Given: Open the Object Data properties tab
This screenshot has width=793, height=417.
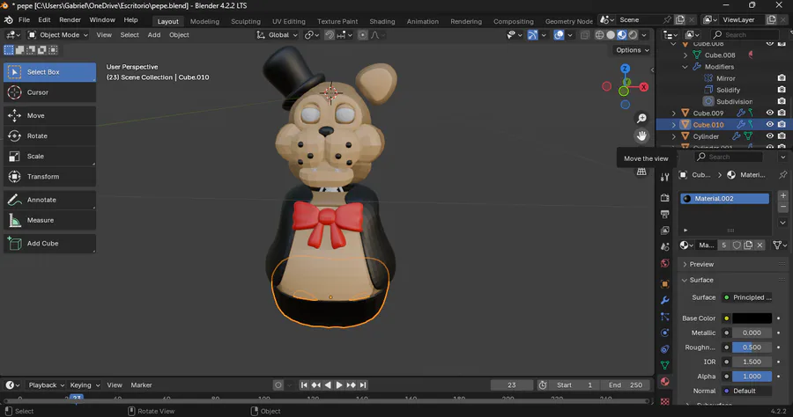Looking at the screenshot, I should coord(665,365).
